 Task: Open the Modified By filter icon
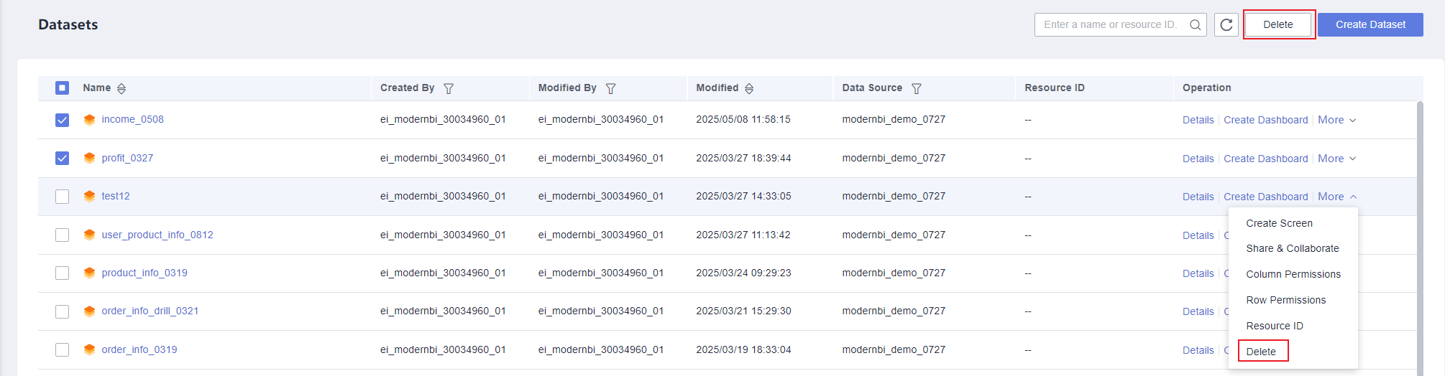click(x=610, y=88)
